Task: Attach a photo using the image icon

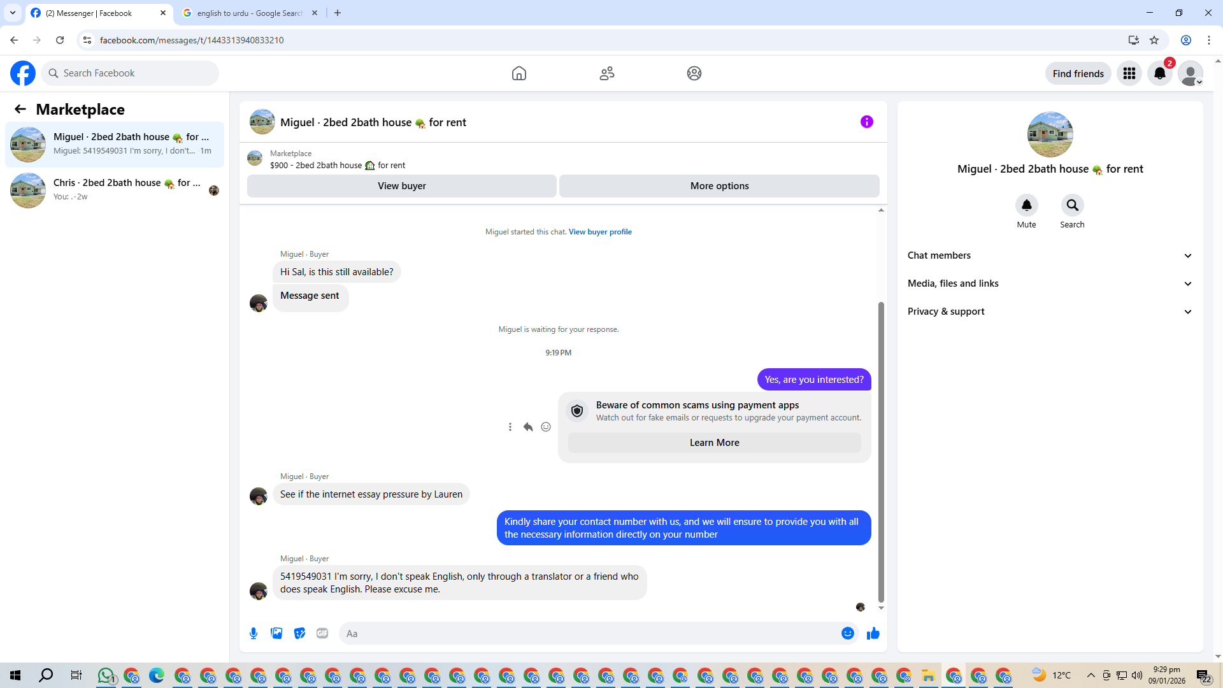Action: click(x=276, y=633)
